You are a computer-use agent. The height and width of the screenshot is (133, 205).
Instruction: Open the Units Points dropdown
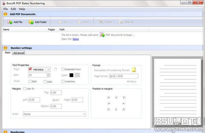pyautogui.click(x=54, y=114)
